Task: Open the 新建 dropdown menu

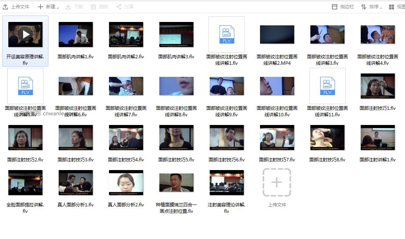Action: (48, 7)
